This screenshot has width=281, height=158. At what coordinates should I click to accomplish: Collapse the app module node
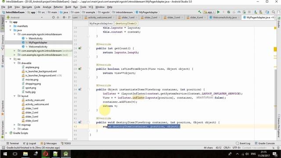pyautogui.click(x=7, y=22)
